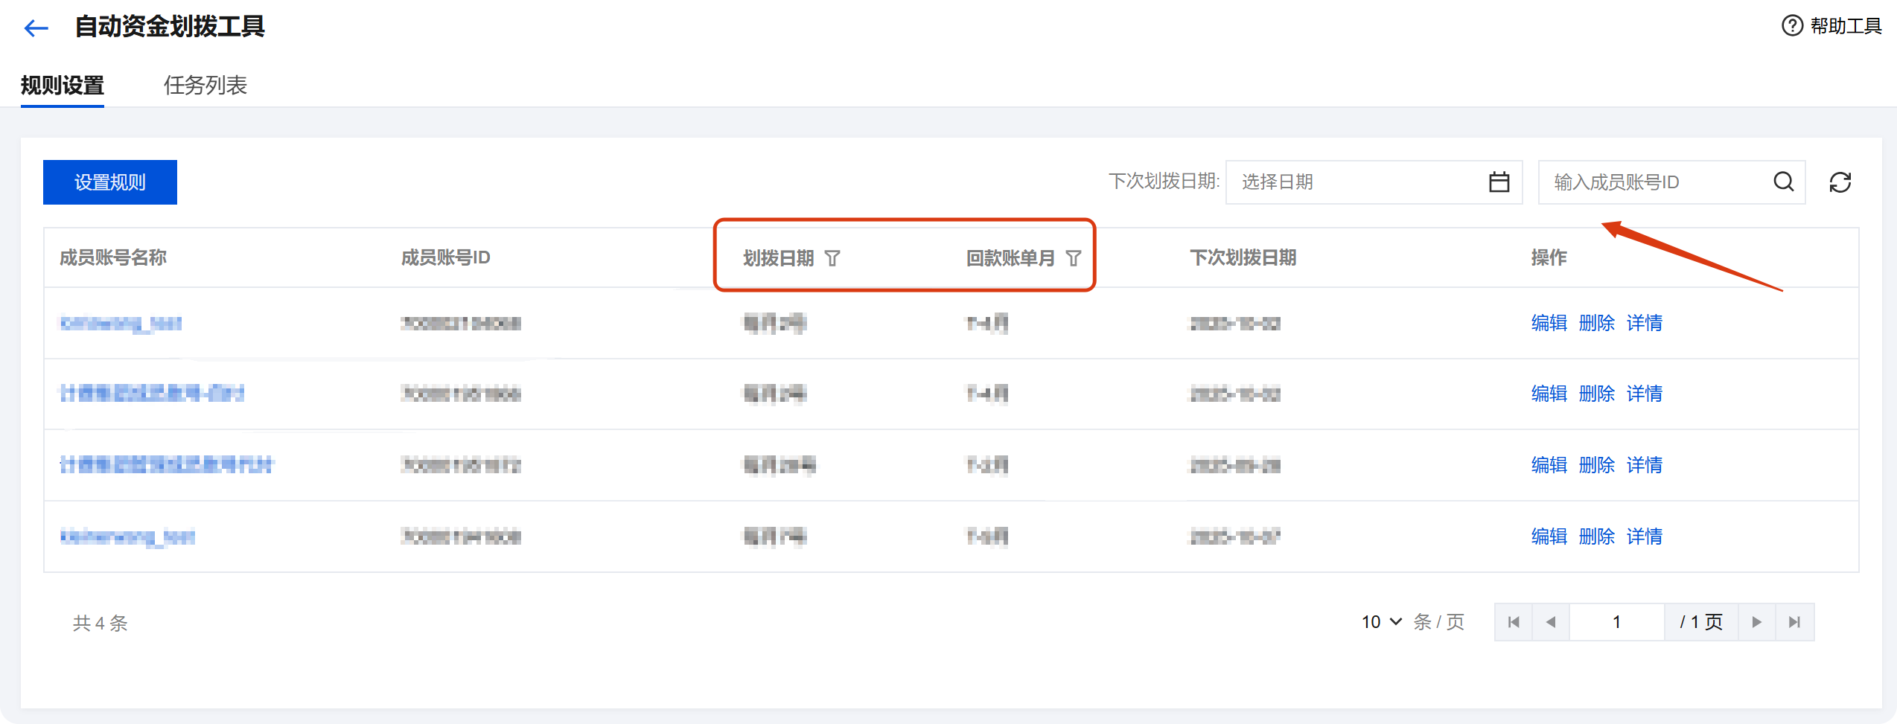Click 删除 in the fourth table row
The width and height of the screenshot is (1897, 724).
(1596, 536)
